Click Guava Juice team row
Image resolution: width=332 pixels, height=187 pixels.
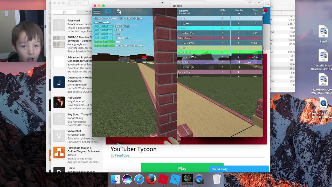point(219,52)
